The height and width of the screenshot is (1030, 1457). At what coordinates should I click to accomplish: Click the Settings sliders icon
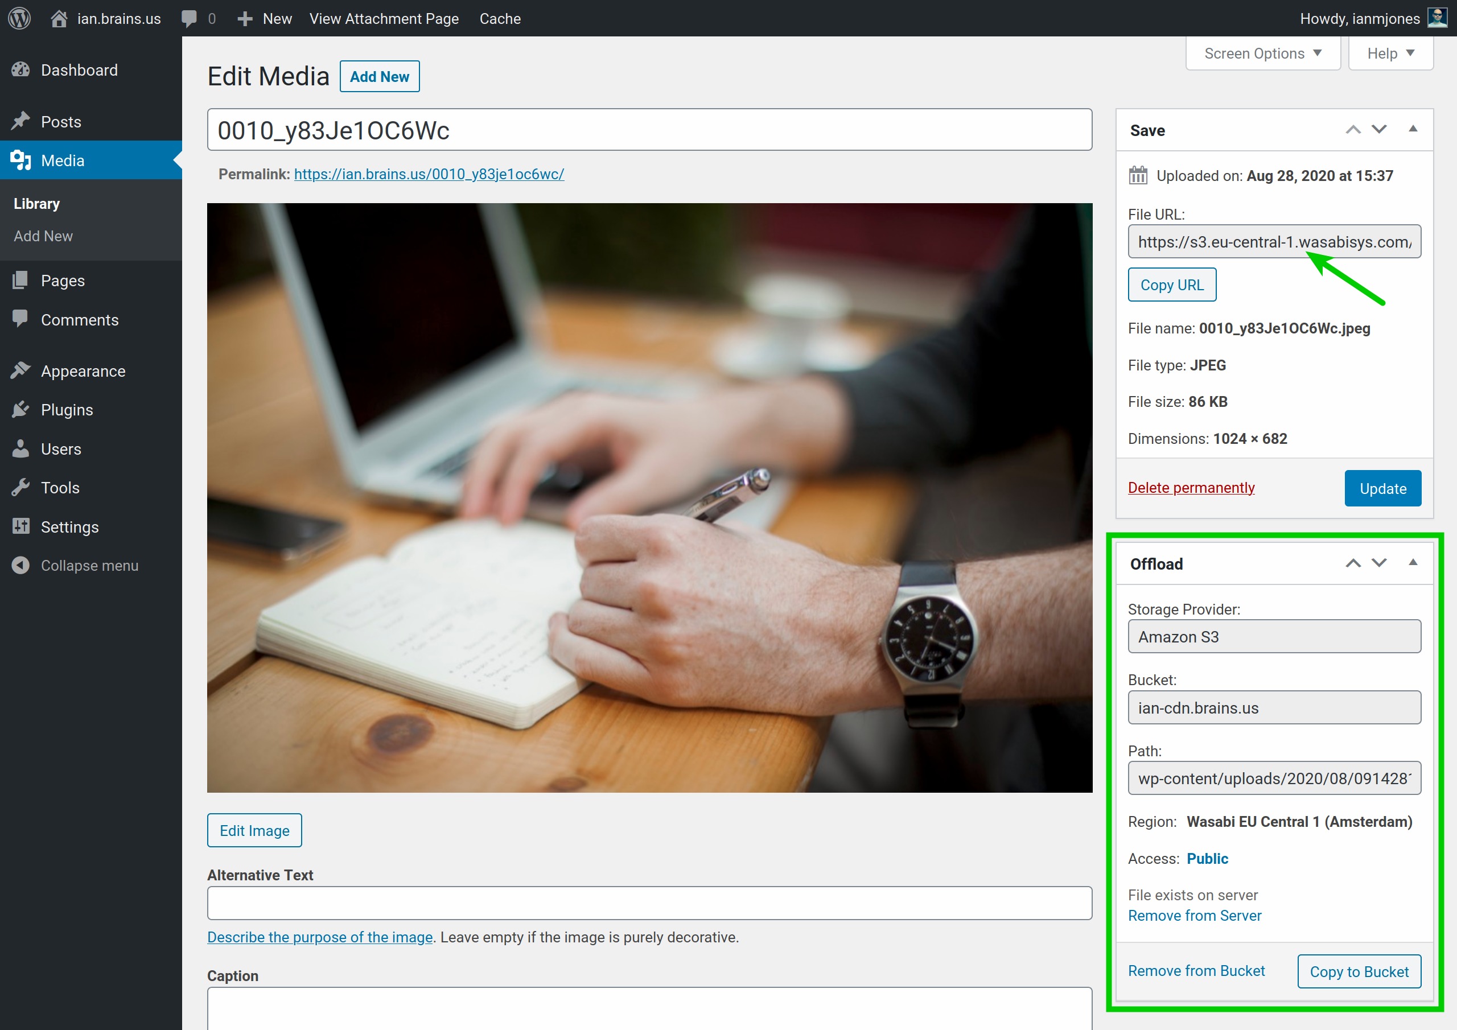20,527
